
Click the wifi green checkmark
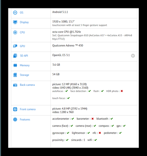coord(96,140)
